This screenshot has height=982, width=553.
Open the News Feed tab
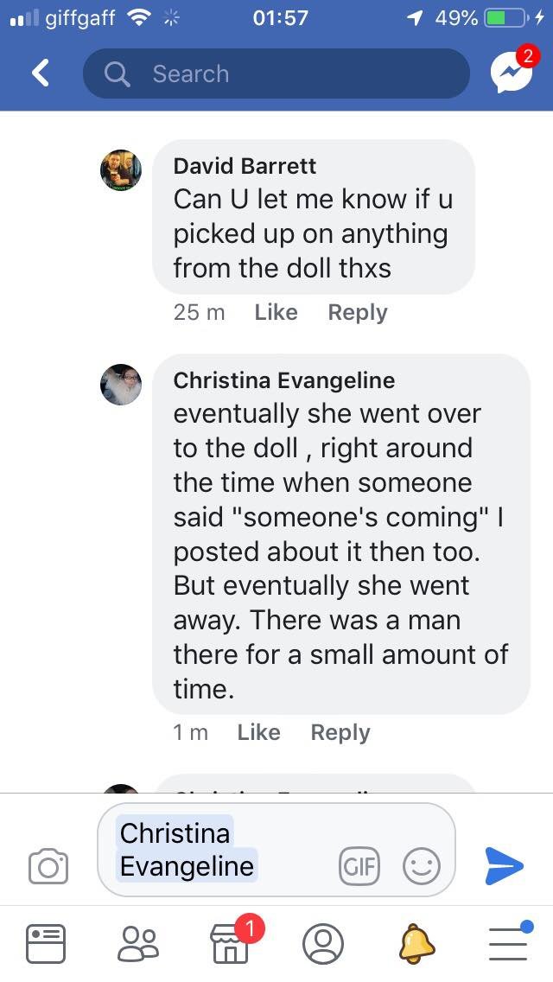pos(46,943)
